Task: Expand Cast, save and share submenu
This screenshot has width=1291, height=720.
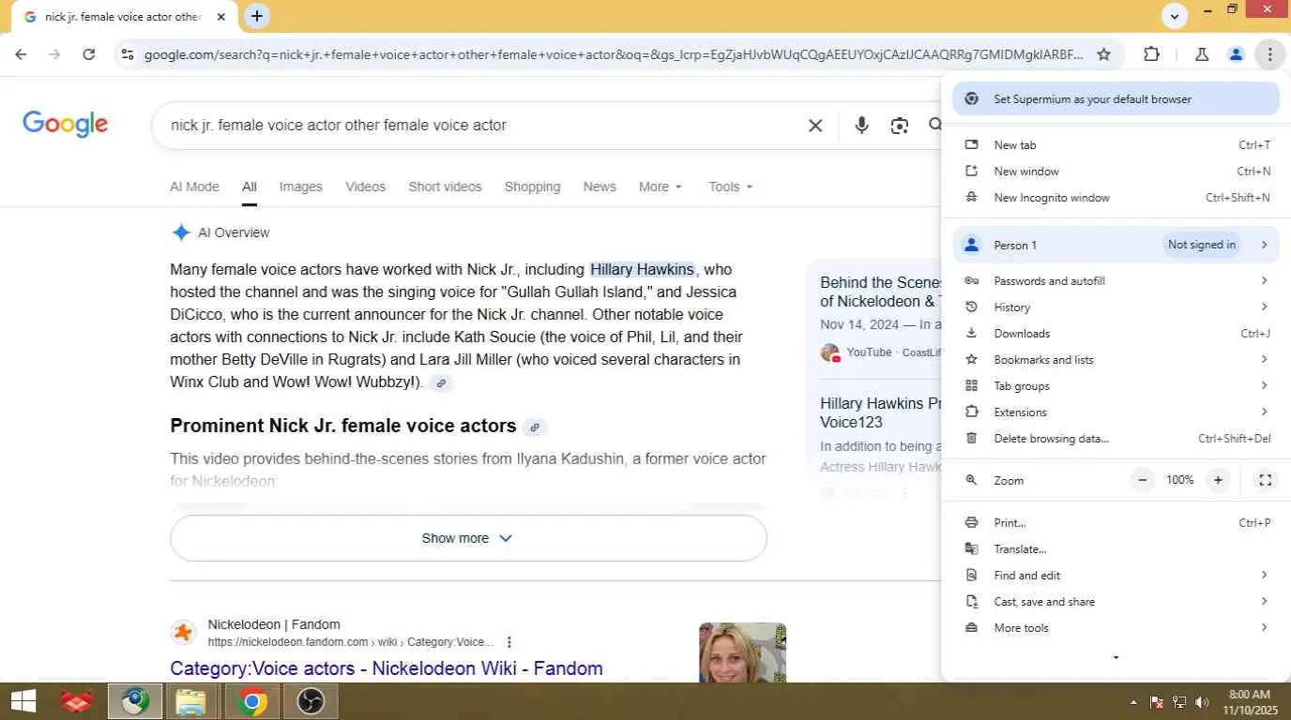Action: pyautogui.click(x=1116, y=602)
